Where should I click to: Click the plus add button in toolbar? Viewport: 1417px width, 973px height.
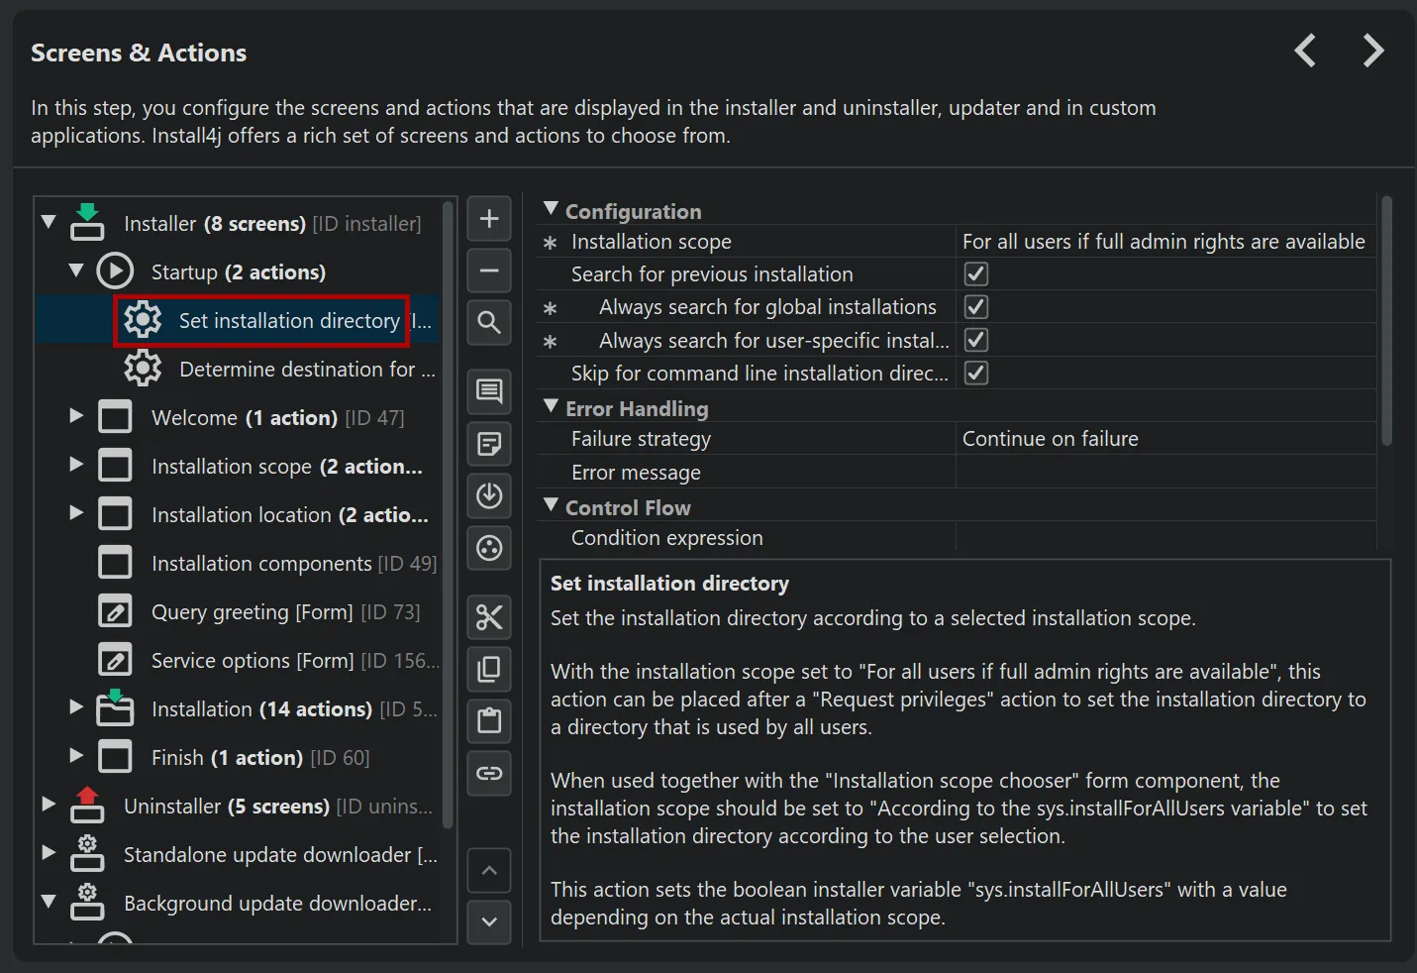coord(489,219)
